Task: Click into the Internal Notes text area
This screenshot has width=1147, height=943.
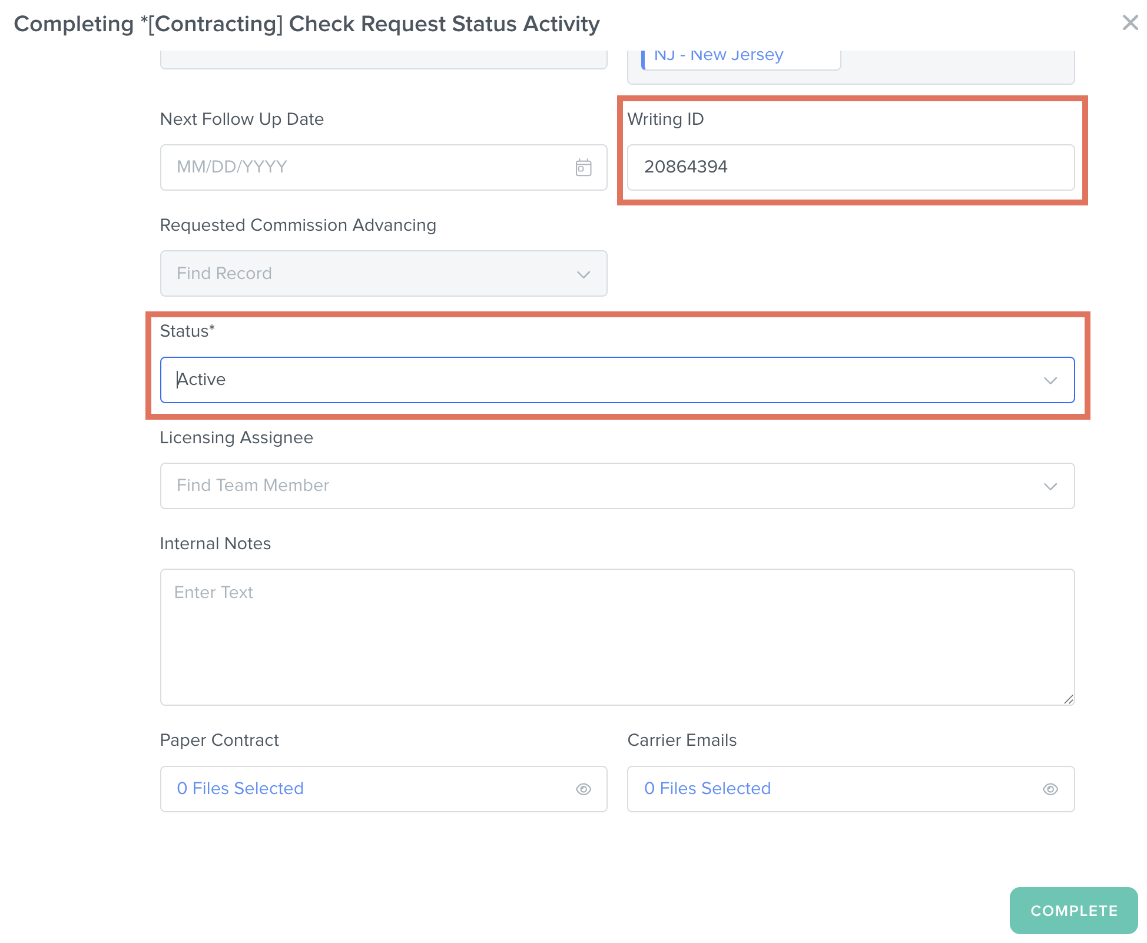Action: [x=616, y=636]
